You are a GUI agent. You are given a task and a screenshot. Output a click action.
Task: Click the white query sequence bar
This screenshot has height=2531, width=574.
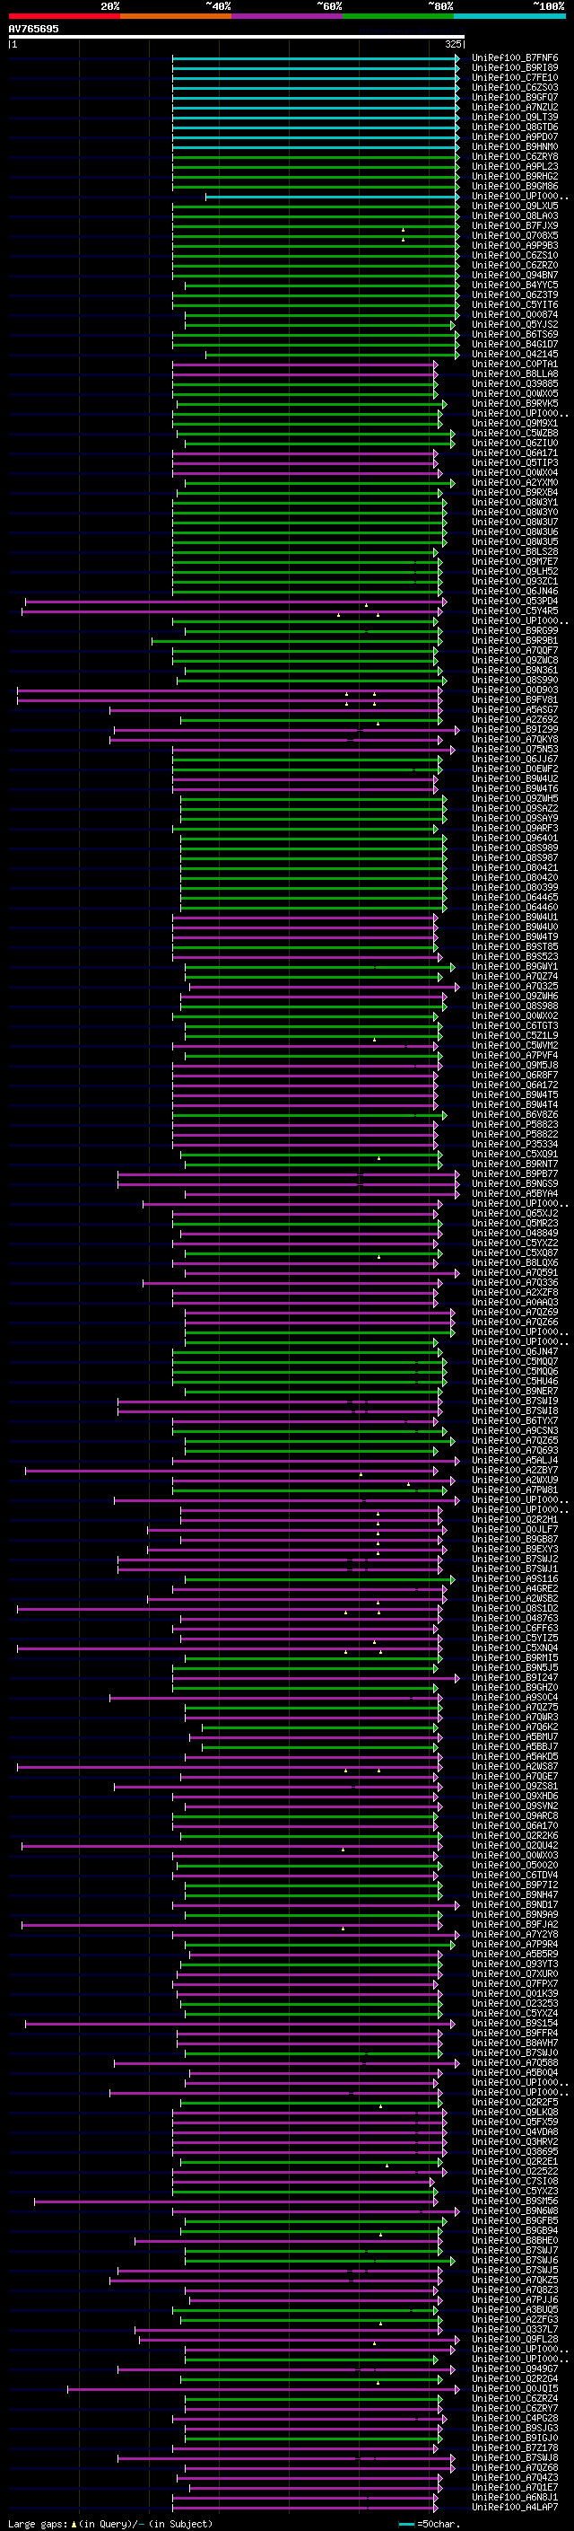[x=237, y=36]
